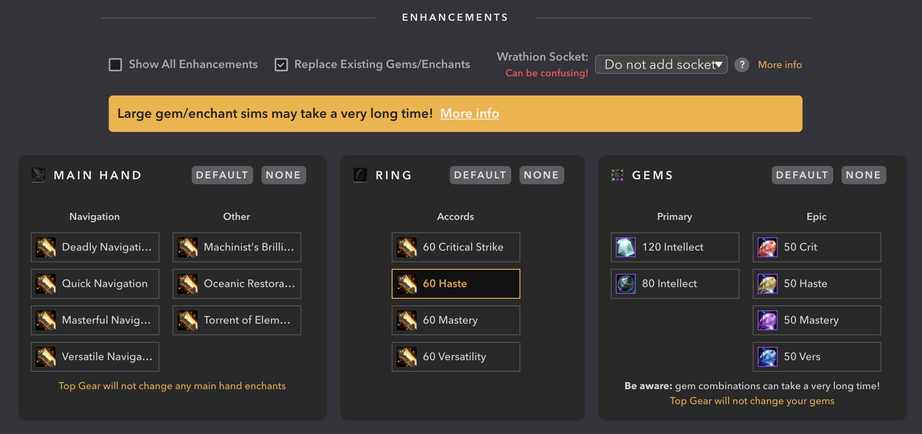Deselect the 60 Haste ring enchant
This screenshot has width=922, height=434.
coord(456,284)
